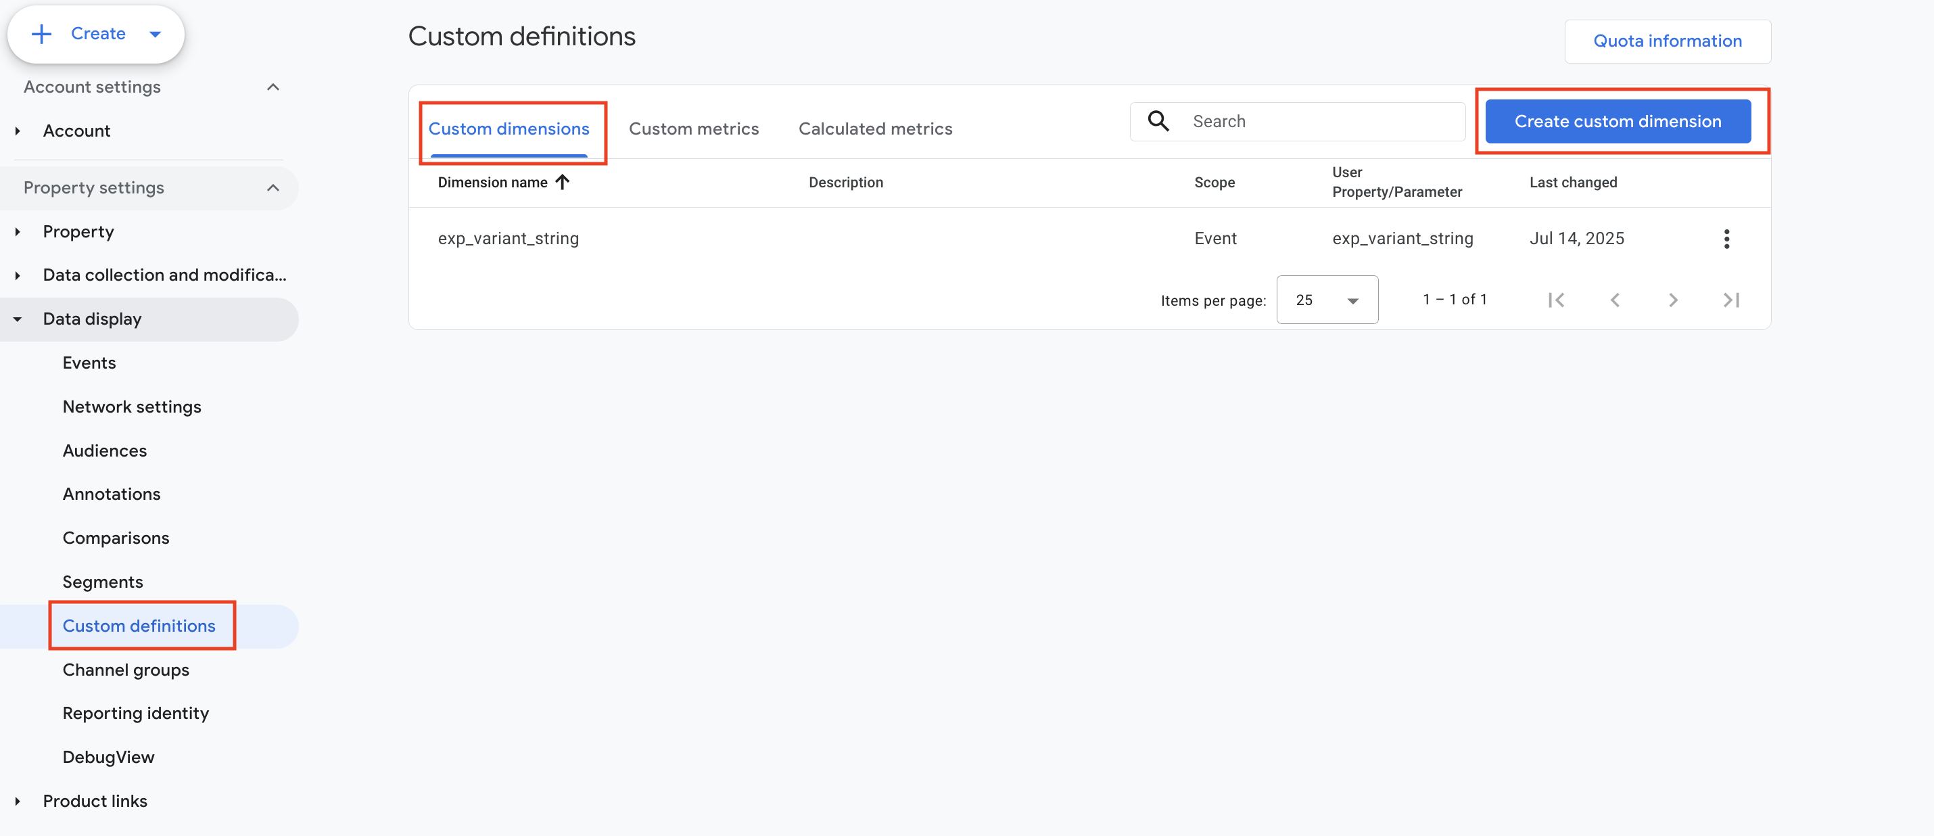Screen dimensions: 1934x836
Task: Click into the Search field
Action: pos(1321,121)
